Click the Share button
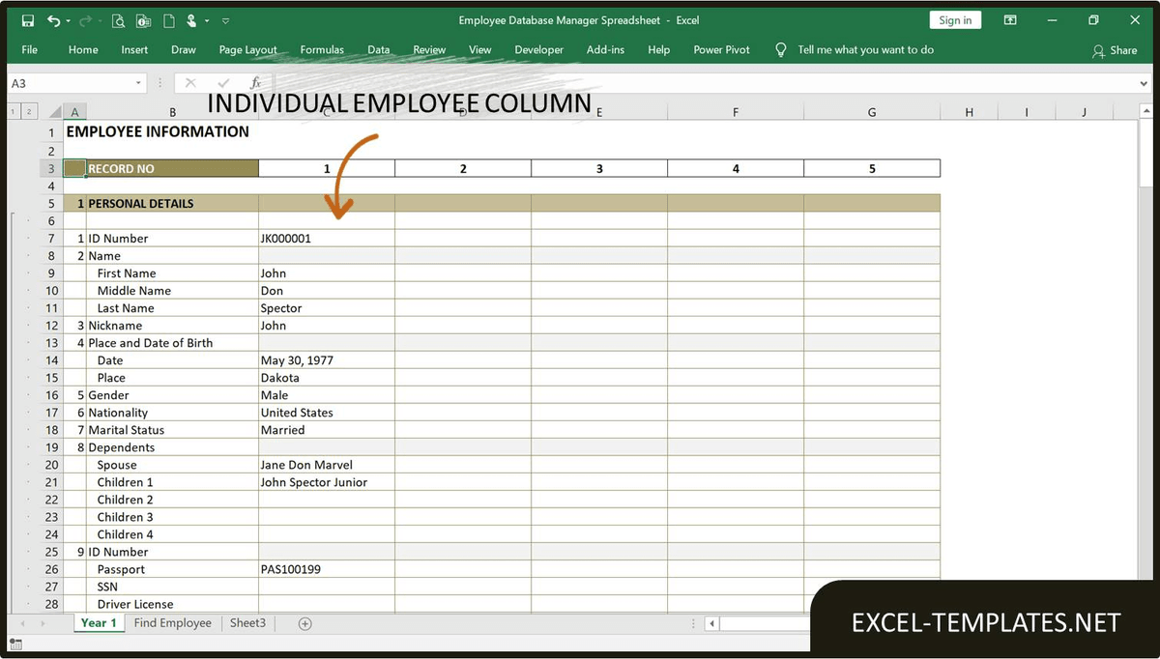This screenshot has width=1160, height=659. (x=1115, y=50)
